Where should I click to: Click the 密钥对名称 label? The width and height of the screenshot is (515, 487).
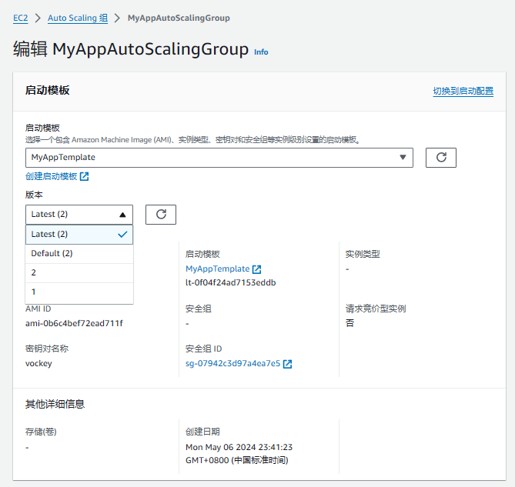(47, 349)
